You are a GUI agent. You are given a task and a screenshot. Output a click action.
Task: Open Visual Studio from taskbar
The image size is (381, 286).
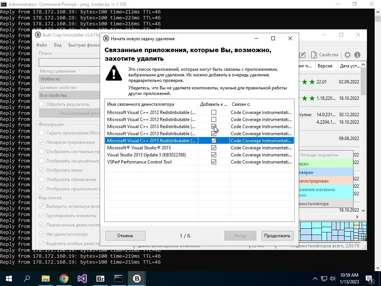[82, 279]
